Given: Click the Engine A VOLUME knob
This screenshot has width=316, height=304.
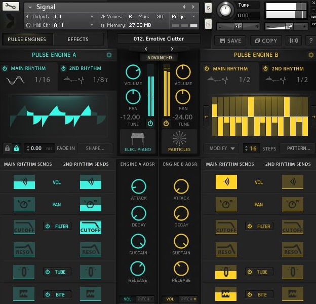Looking at the screenshot, I should click(x=133, y=72).
